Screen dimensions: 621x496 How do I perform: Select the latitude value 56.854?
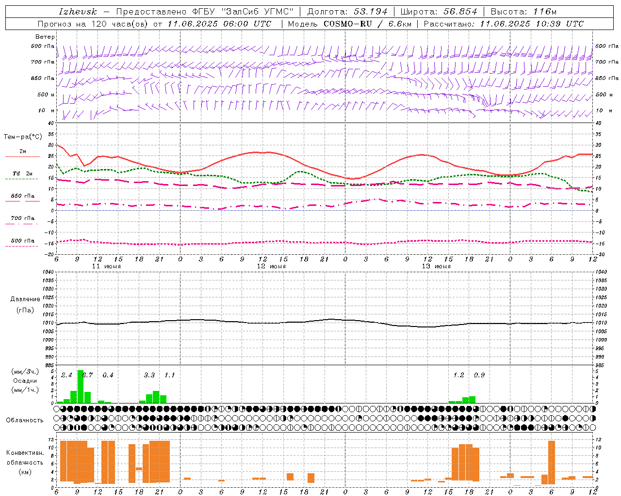pos(460,12)
